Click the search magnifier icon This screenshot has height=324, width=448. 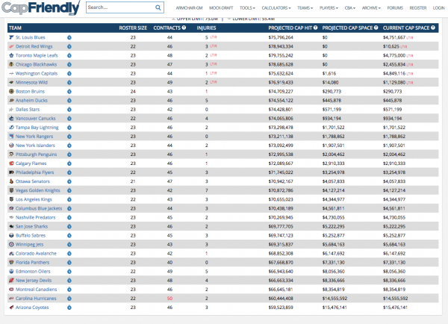(158, 8)
